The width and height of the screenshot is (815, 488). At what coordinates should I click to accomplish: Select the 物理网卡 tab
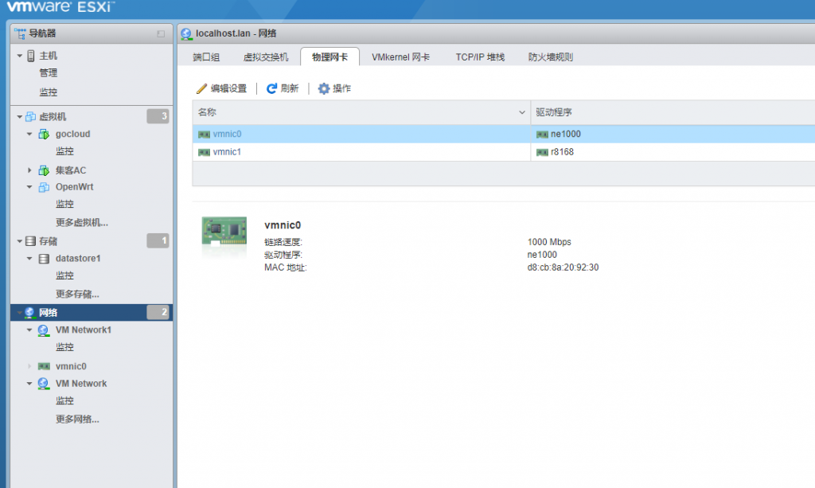tap(330, 57)
